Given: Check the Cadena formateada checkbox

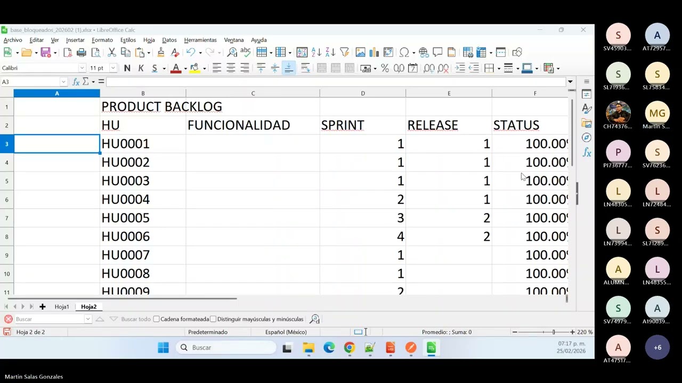Looking at the screenshot, I should 156,319.
